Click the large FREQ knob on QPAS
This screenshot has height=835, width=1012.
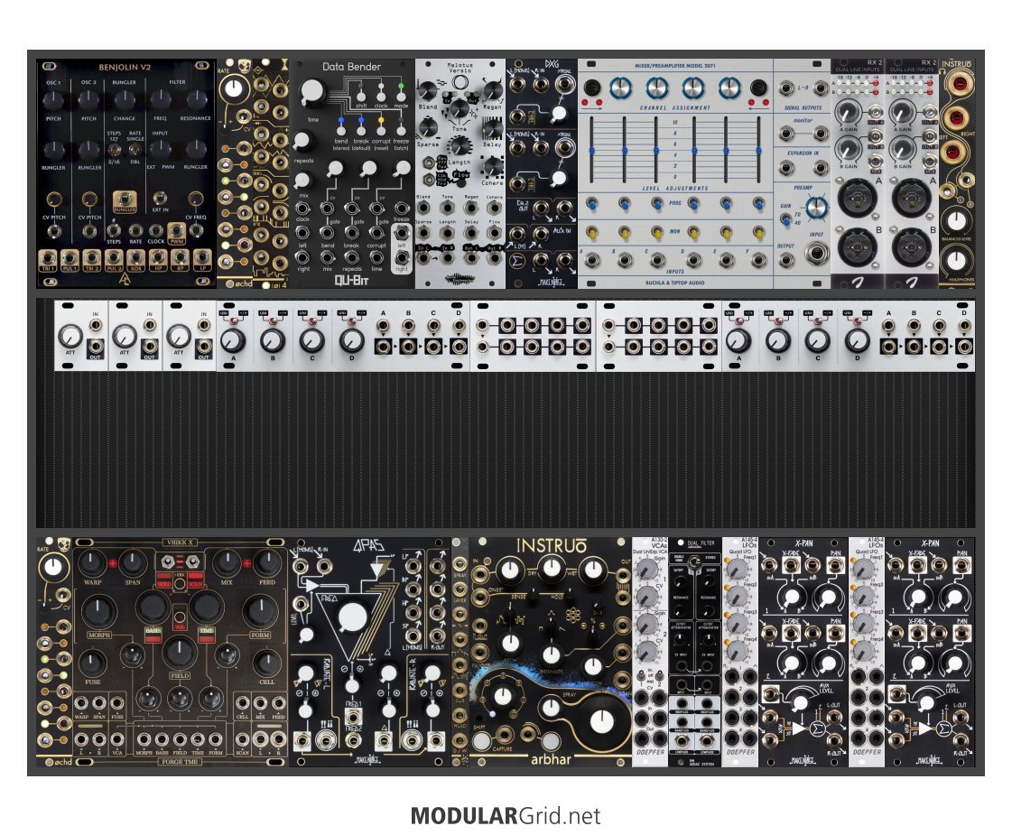352,618
